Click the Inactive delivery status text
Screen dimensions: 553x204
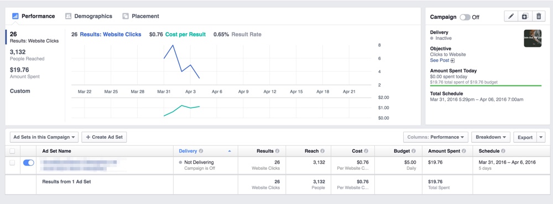444,38
